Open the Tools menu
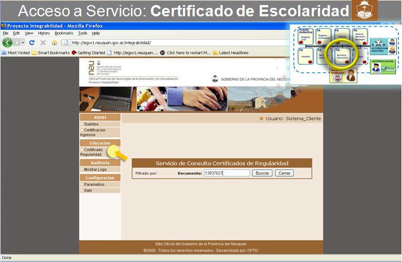402x262 pixels. [82, 33]
